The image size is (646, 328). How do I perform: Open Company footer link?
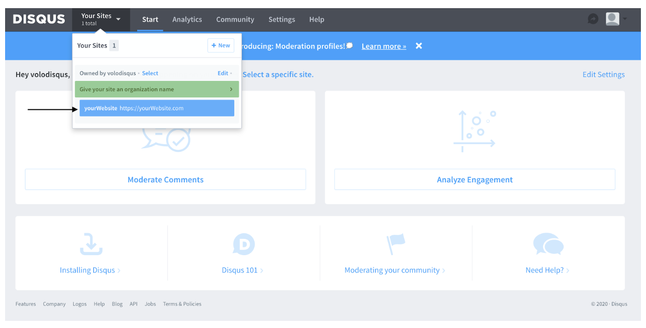[x=54, y=304]
